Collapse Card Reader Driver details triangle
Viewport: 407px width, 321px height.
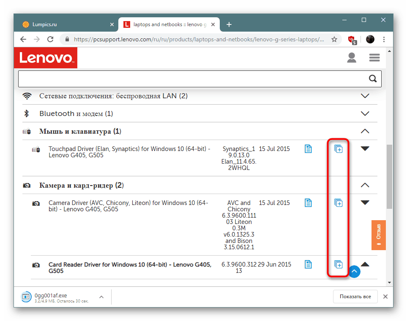point(365,264)
